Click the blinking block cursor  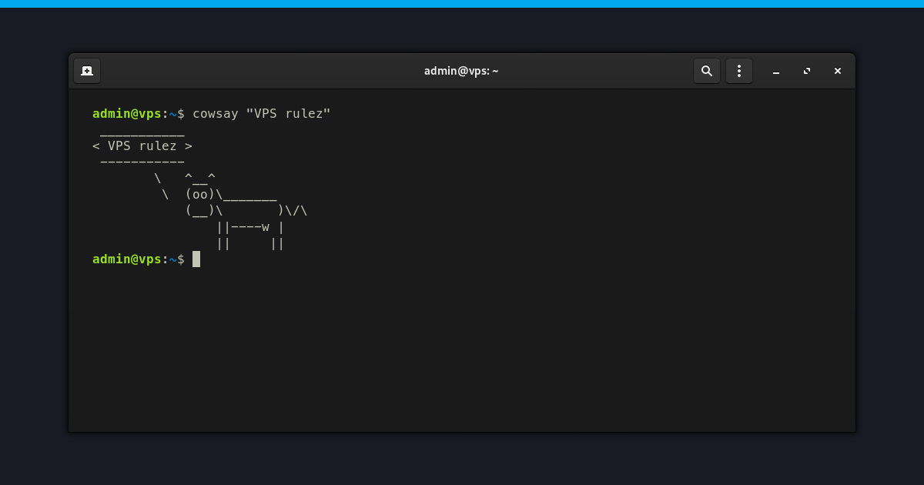(x=196, y=259)
